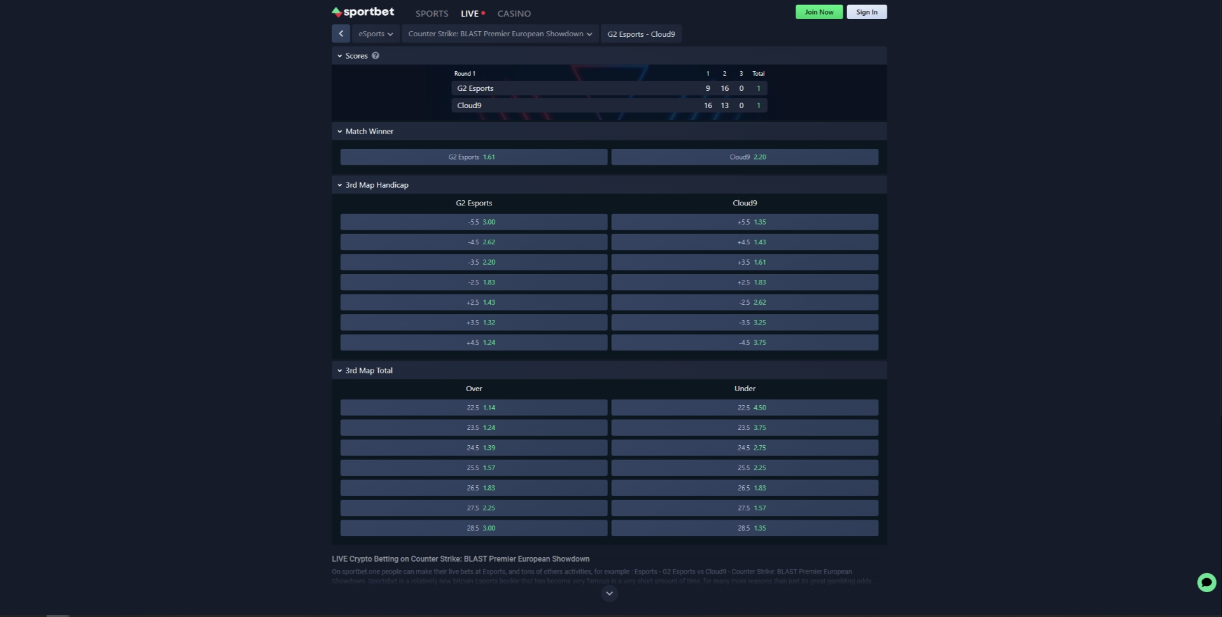Select G2 Esports handicap -5.5 at 3.00

(x=474, y=222)
